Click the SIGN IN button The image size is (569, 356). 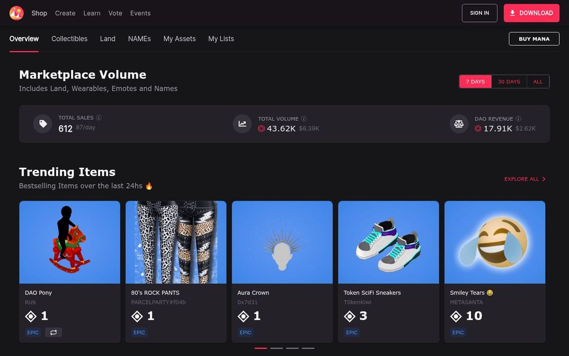click(479, 13)
